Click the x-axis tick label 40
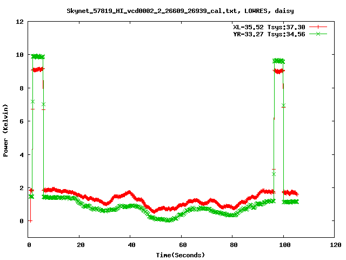The image size is (346, 260). coord(131,245)
